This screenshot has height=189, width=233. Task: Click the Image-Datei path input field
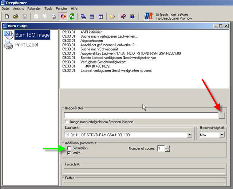click(141, 115)
